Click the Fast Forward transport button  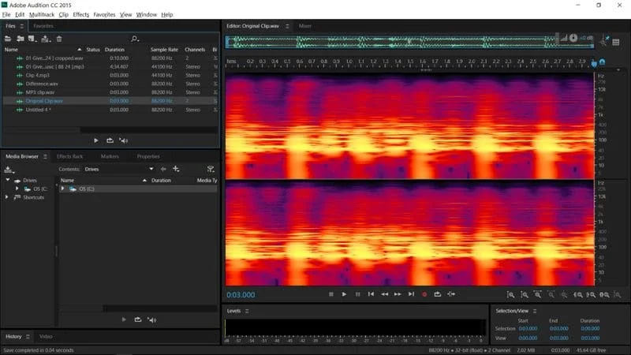point(398,294)
